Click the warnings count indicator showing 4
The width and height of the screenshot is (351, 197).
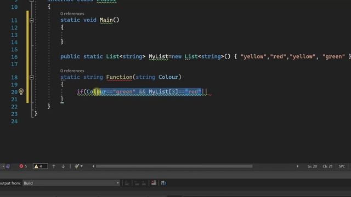40,166
